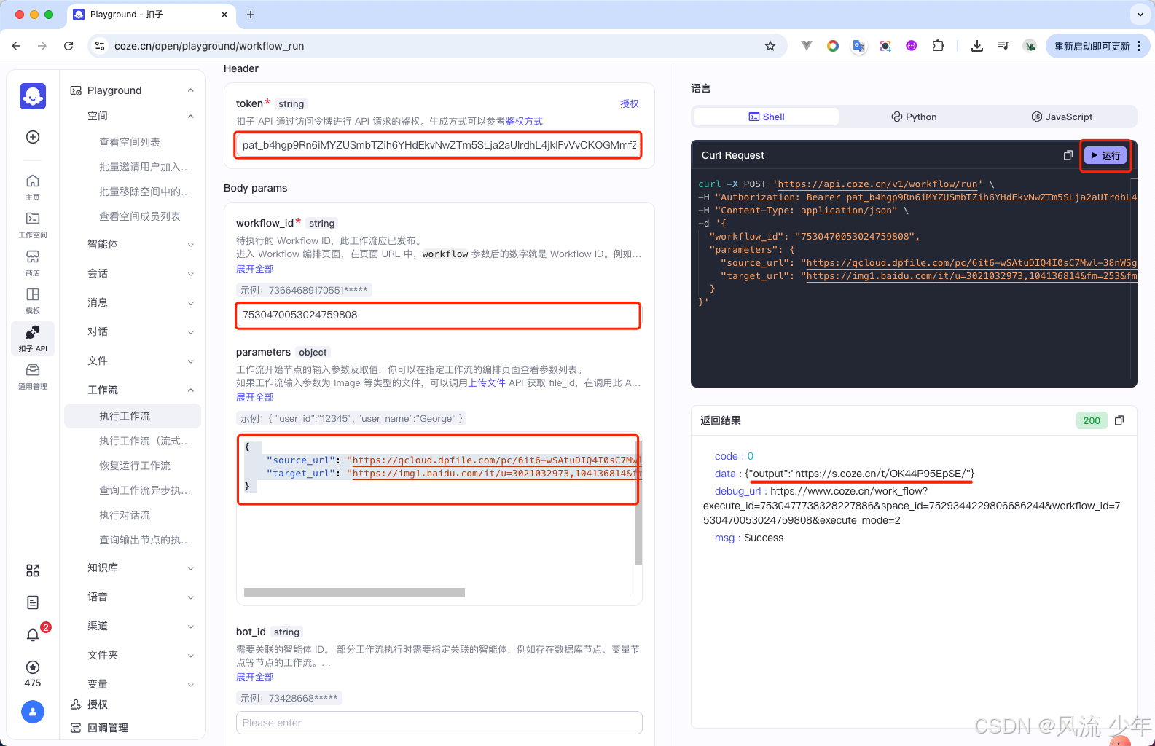
Task: Expand the 语音 section
Action: point(190,597)
